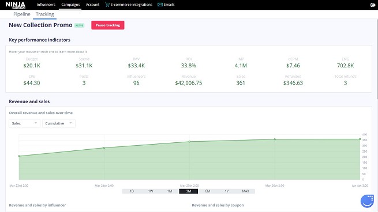378x212 pixels.
Task: Click the New Collection Promo title
Action: pos(40,25)
